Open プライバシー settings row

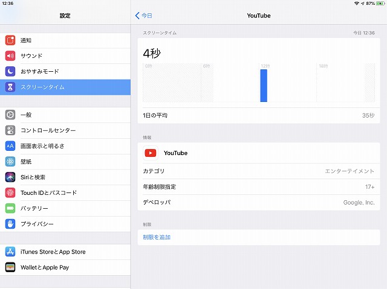[65, 224]
